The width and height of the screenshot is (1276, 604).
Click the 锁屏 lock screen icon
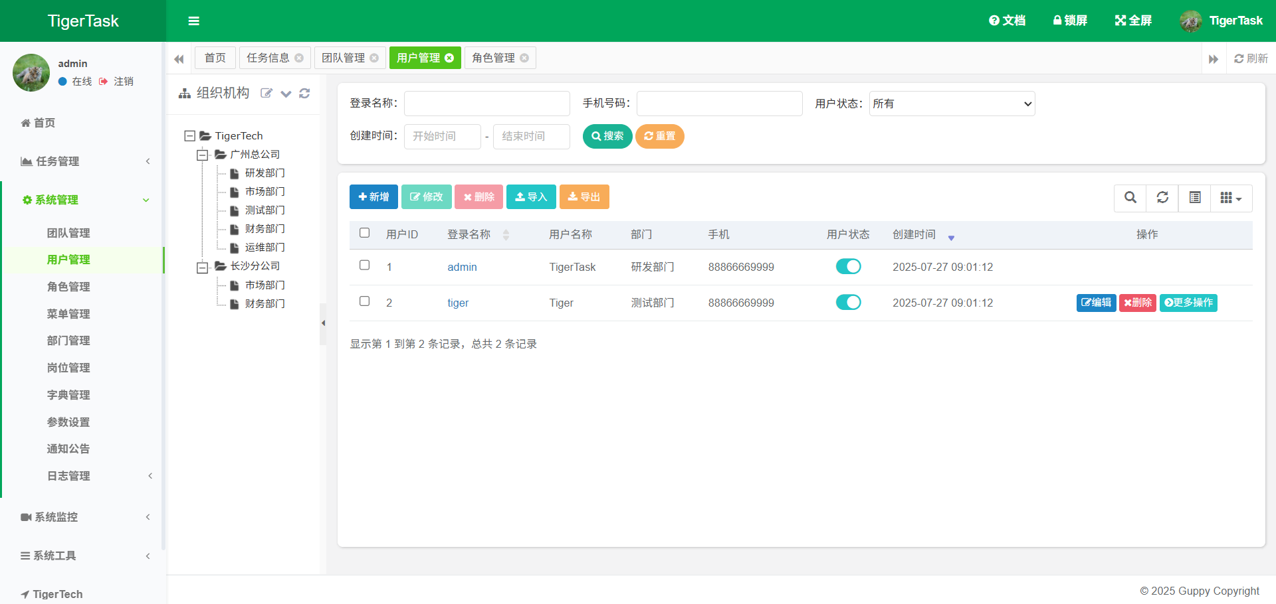(x=1057, y=21)
